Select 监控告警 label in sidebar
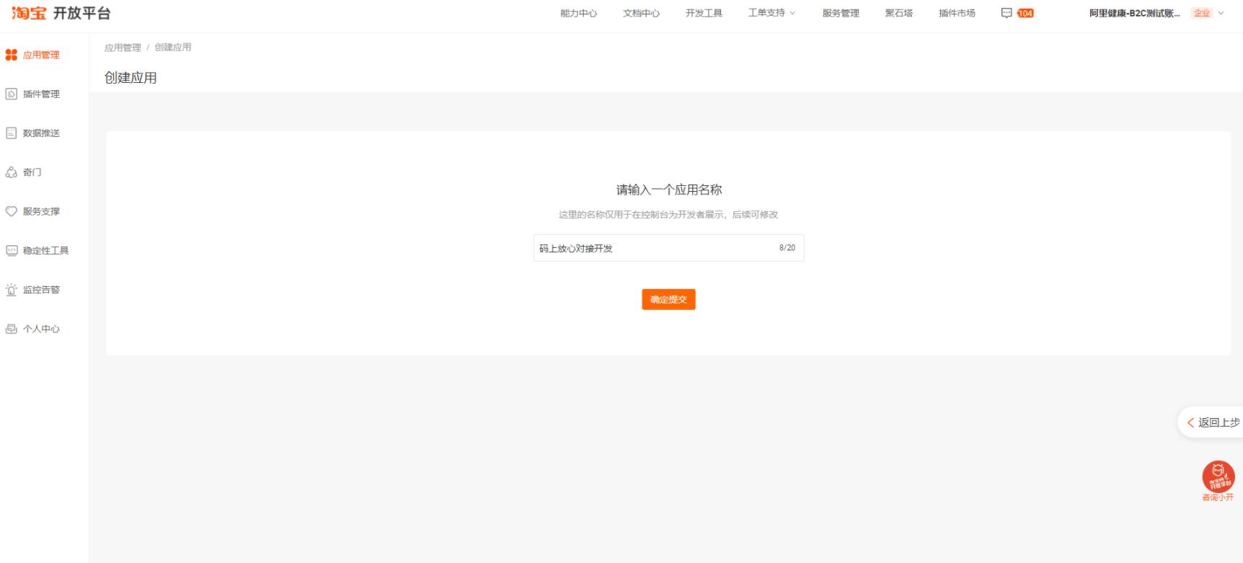Viewport: 1243px width, 563px height. [x=41, y=290]
